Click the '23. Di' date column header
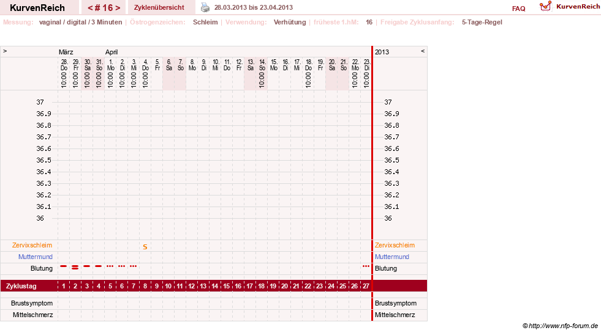Screen dimensions: 601x333 click(x=366, y=65)
